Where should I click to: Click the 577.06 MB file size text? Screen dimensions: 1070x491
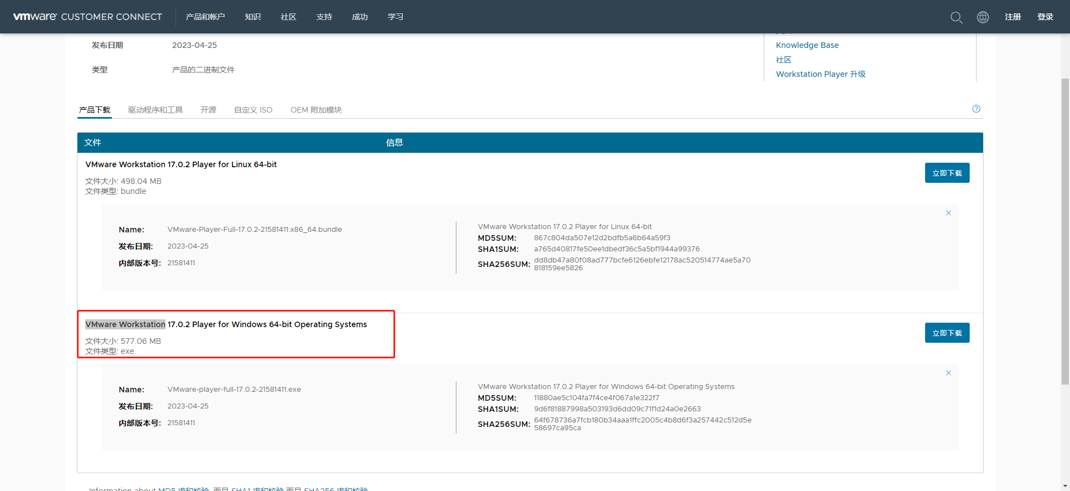[x=141, y=341]
